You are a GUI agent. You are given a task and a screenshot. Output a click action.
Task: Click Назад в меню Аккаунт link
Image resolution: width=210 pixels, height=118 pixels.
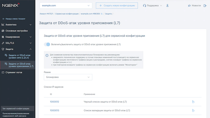[16, 19]
